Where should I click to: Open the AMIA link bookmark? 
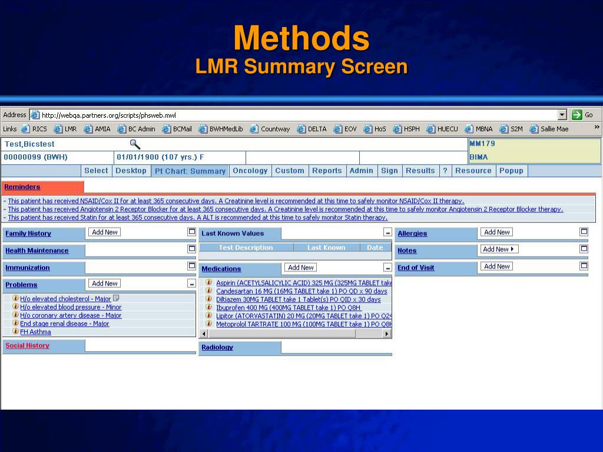97,129
